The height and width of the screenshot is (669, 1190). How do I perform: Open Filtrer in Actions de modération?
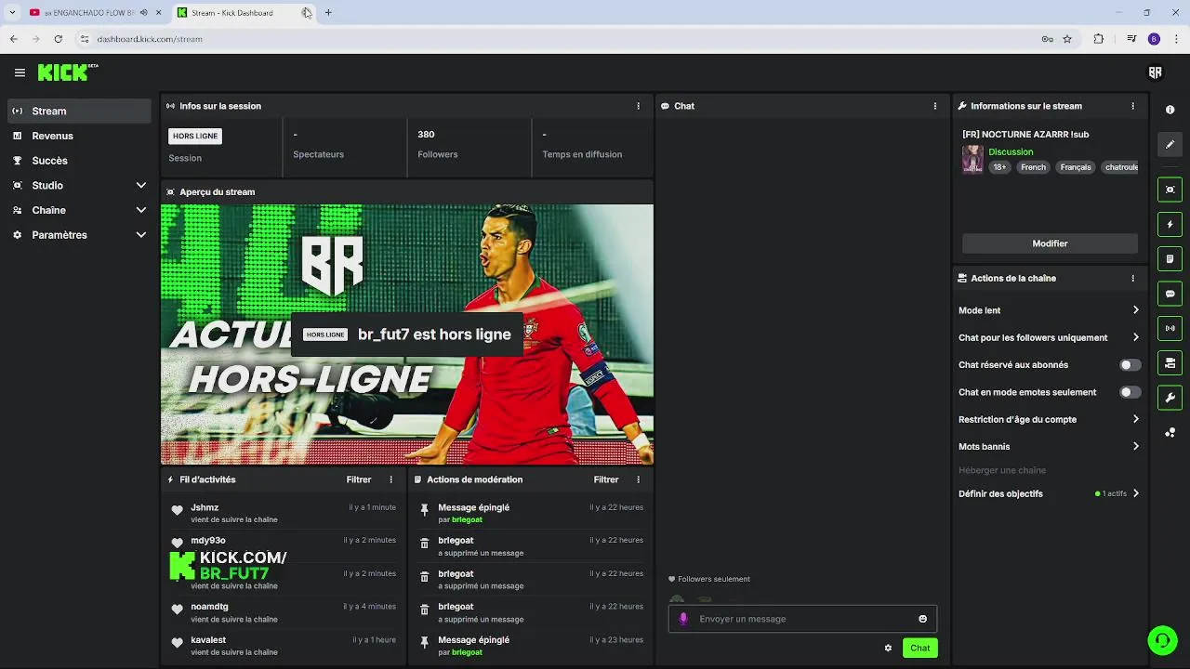pos(606,479)
